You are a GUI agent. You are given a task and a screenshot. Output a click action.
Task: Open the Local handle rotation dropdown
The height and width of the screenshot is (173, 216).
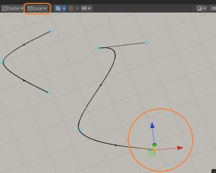[x=37, y=9]
